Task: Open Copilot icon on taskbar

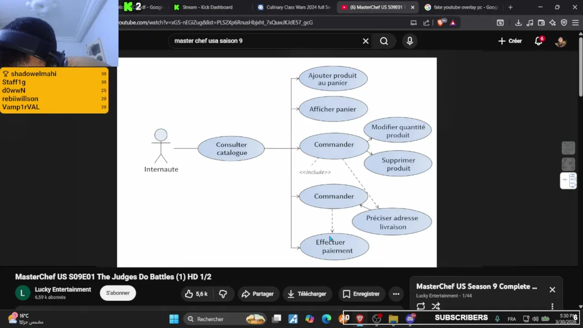Action: pos(310,319)
